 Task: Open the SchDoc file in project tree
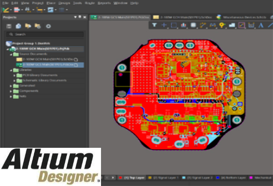pos(47,60)
